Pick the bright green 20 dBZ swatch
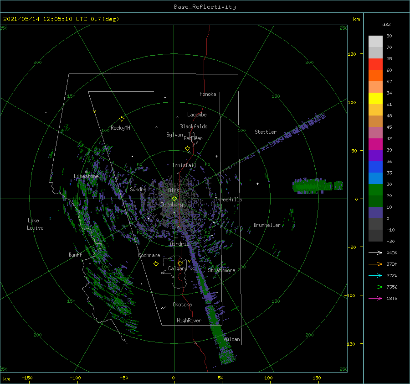The width and height of the screenshot is (410, 384). pyautogui.click(x=375, y=190)
